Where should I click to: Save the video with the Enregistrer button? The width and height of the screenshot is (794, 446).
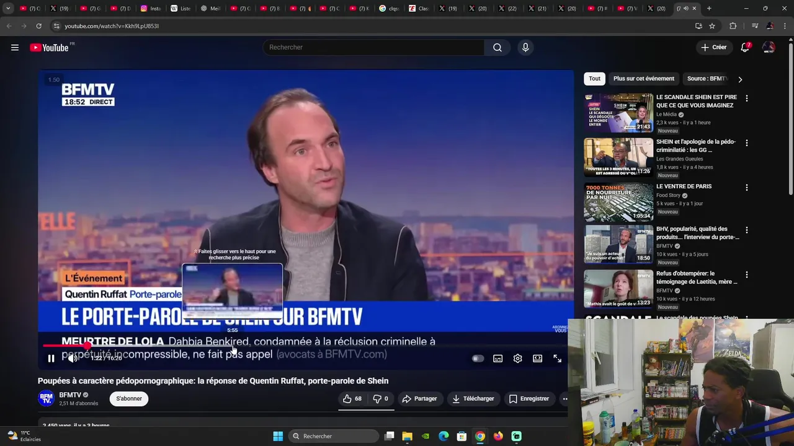tap(529, 399)
